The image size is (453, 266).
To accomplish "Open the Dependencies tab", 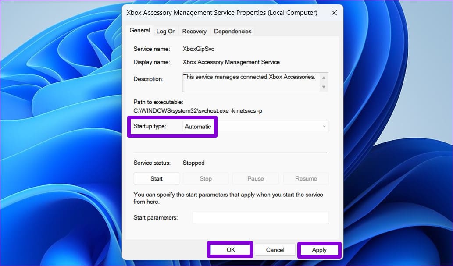I will [x=232, y=31].
